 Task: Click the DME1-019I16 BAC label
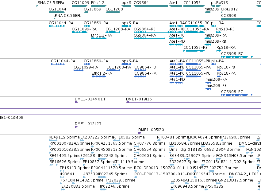tap(139, 99)
